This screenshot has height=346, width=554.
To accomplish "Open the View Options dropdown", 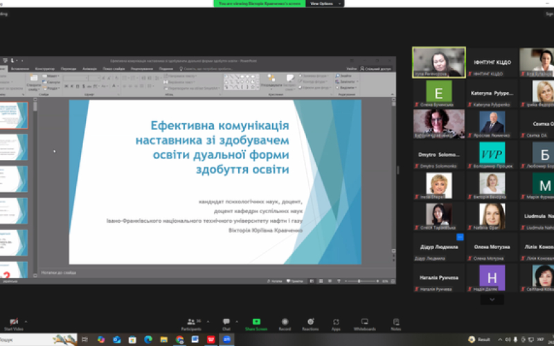I will point(325,3).
